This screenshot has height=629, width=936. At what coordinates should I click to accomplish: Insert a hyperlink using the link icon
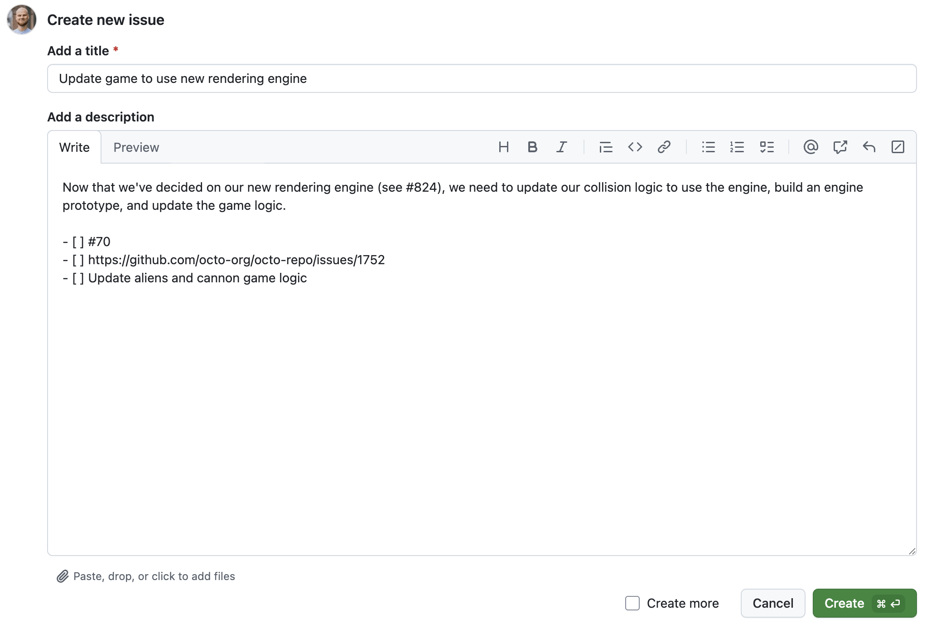point(664,147)
